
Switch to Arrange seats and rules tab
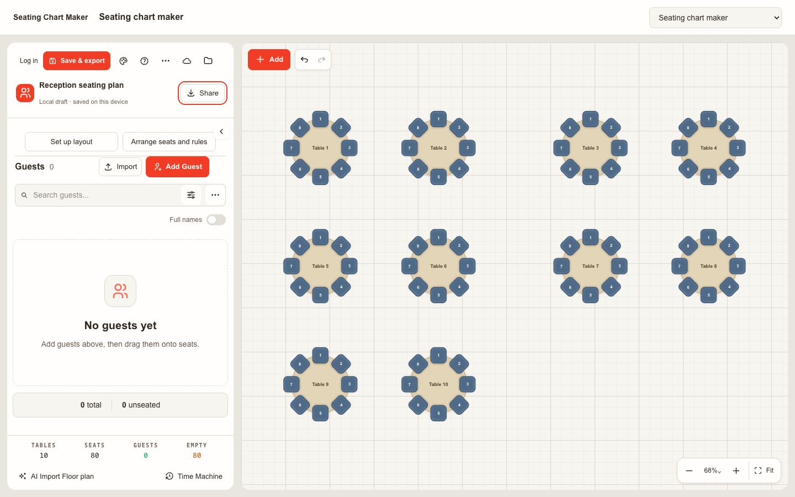(169, 142)
